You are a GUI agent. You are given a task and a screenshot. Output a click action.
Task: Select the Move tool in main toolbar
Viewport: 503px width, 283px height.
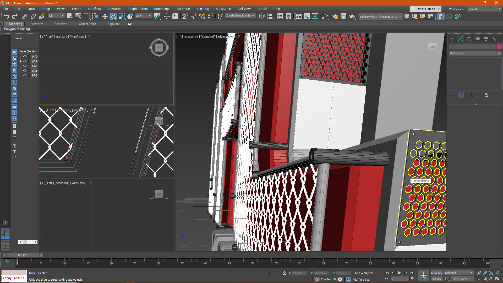[x=105, y=17]
